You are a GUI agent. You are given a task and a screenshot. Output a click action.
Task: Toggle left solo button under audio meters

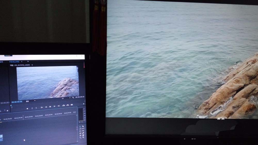(x=80, y=122)
